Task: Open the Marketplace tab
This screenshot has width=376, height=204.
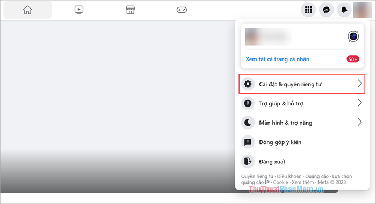Action: coord(130,10)
